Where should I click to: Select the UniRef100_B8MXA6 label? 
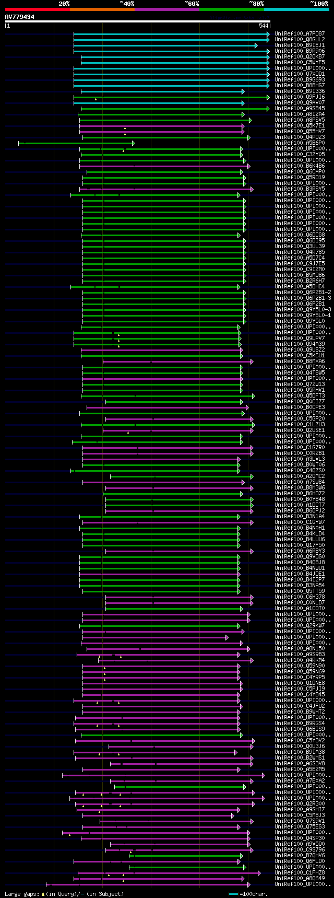tap(300, 361)
